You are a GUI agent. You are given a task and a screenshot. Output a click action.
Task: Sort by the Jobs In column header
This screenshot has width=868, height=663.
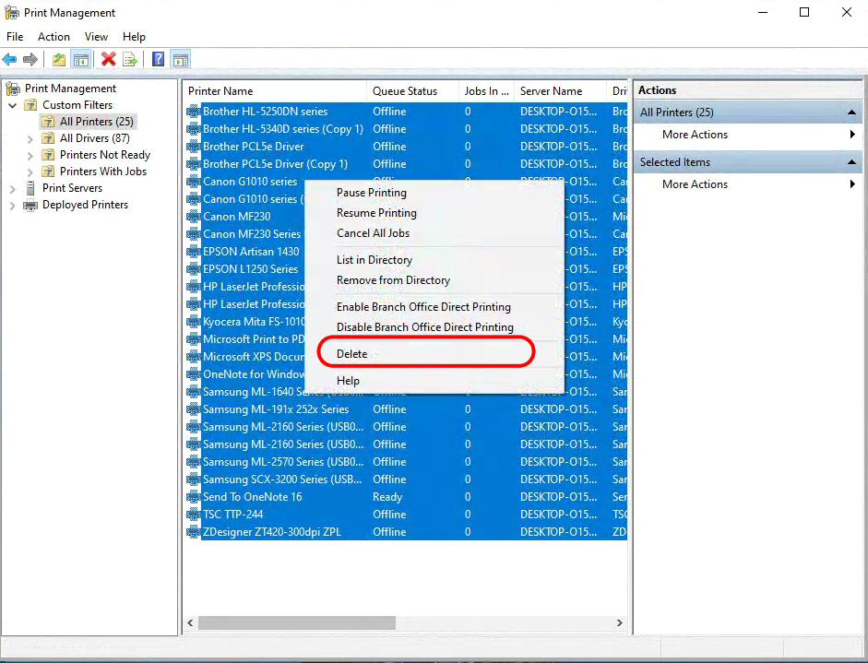487,91
